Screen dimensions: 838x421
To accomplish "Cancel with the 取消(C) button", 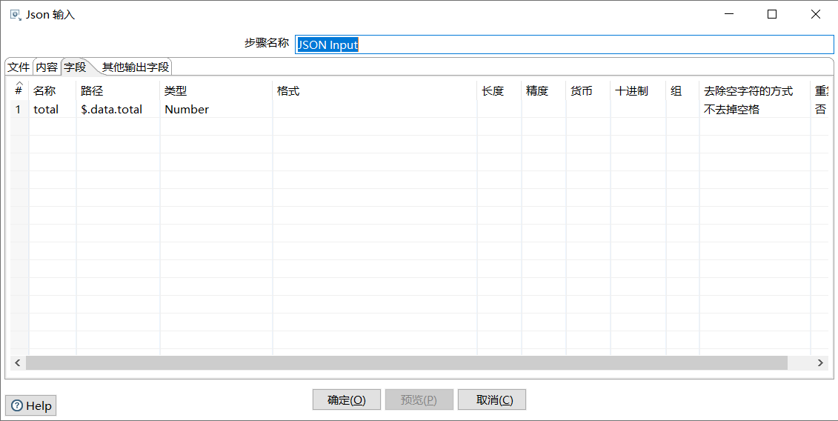I will 492,400.
